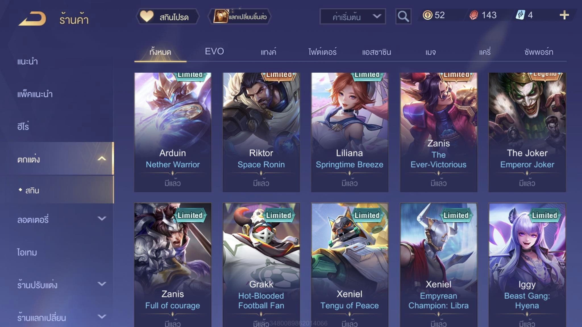Image resolution: width=582 pixels, height=327 pixels.
Task: Switch to the EVO tab
Action: (214, 51)
